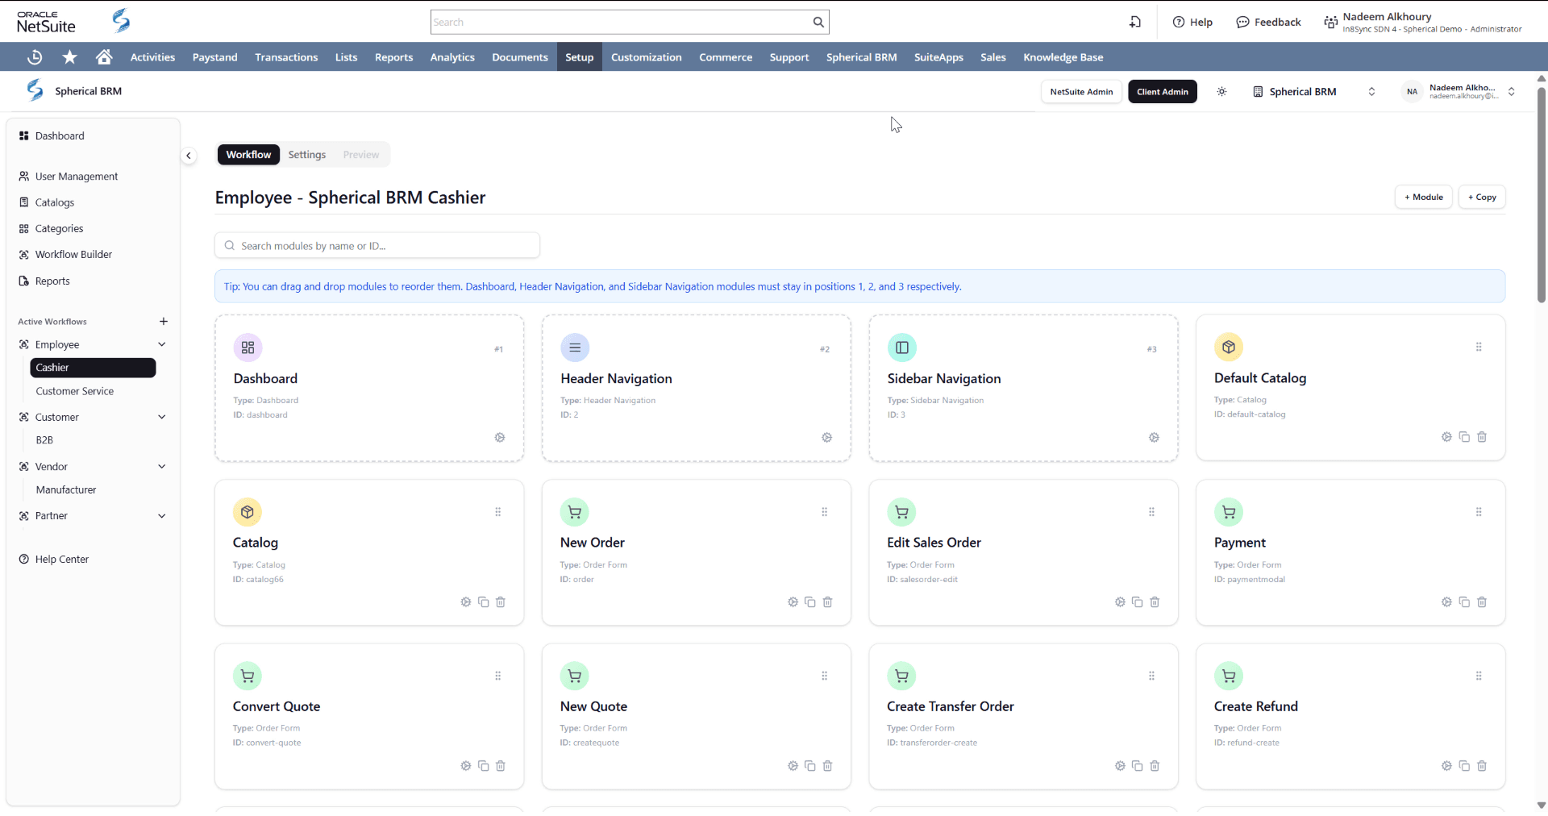Open settings gear on Dashboard module card
The height and width of the screenshot is (816, 1548).
500,438
